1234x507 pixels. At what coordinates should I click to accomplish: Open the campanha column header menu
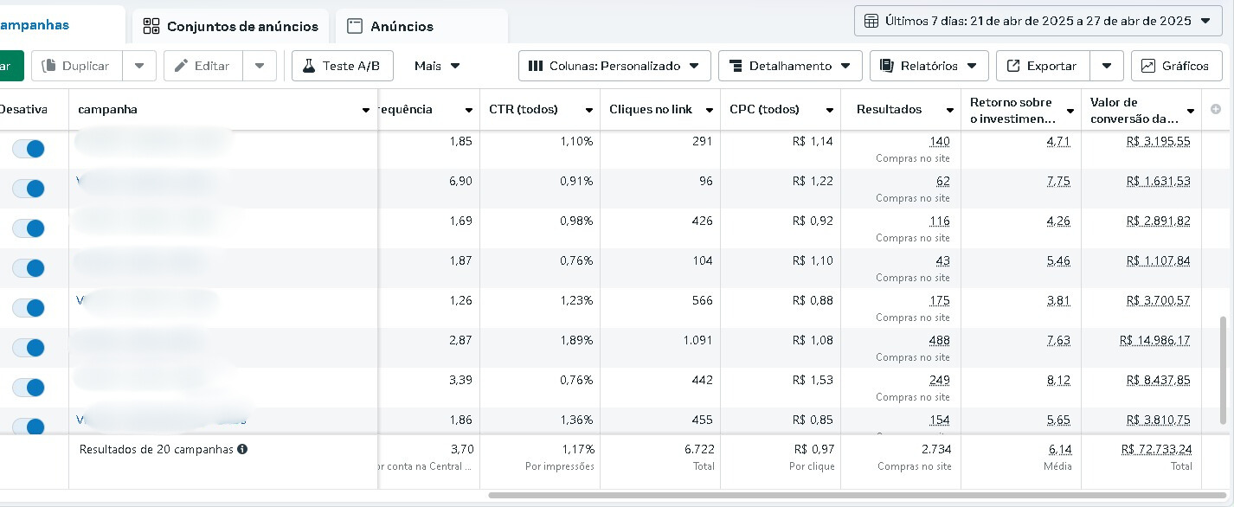366,110
